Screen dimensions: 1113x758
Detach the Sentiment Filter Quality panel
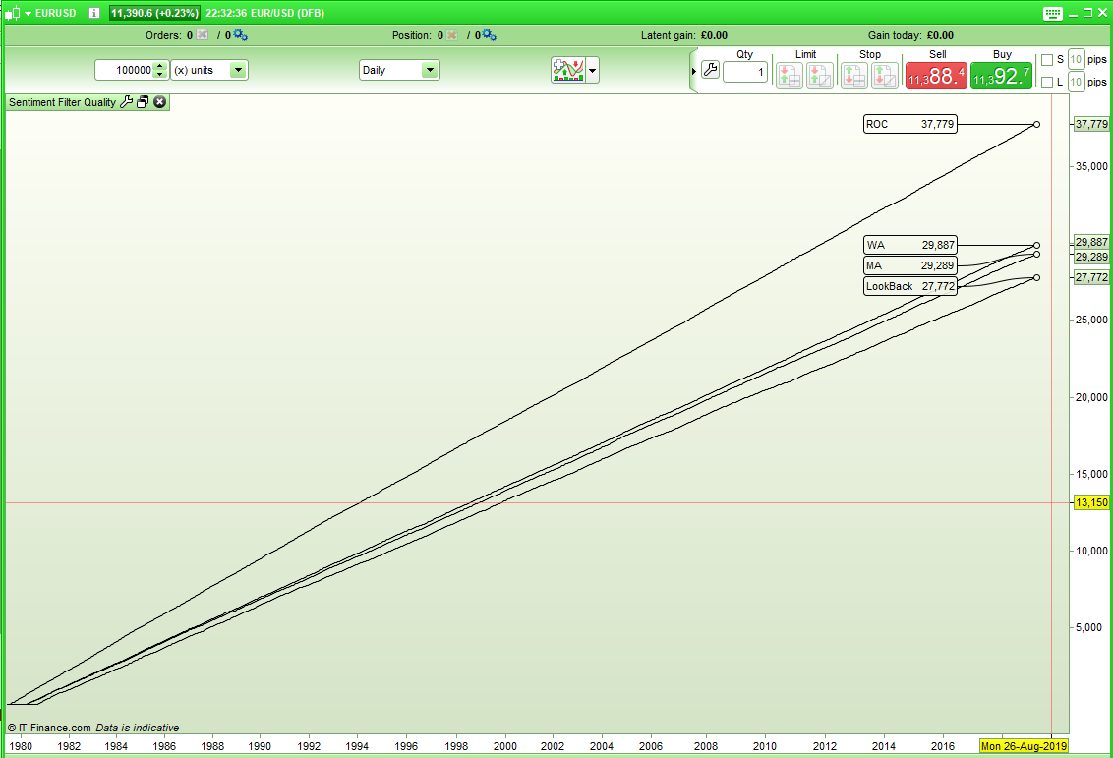143,102
